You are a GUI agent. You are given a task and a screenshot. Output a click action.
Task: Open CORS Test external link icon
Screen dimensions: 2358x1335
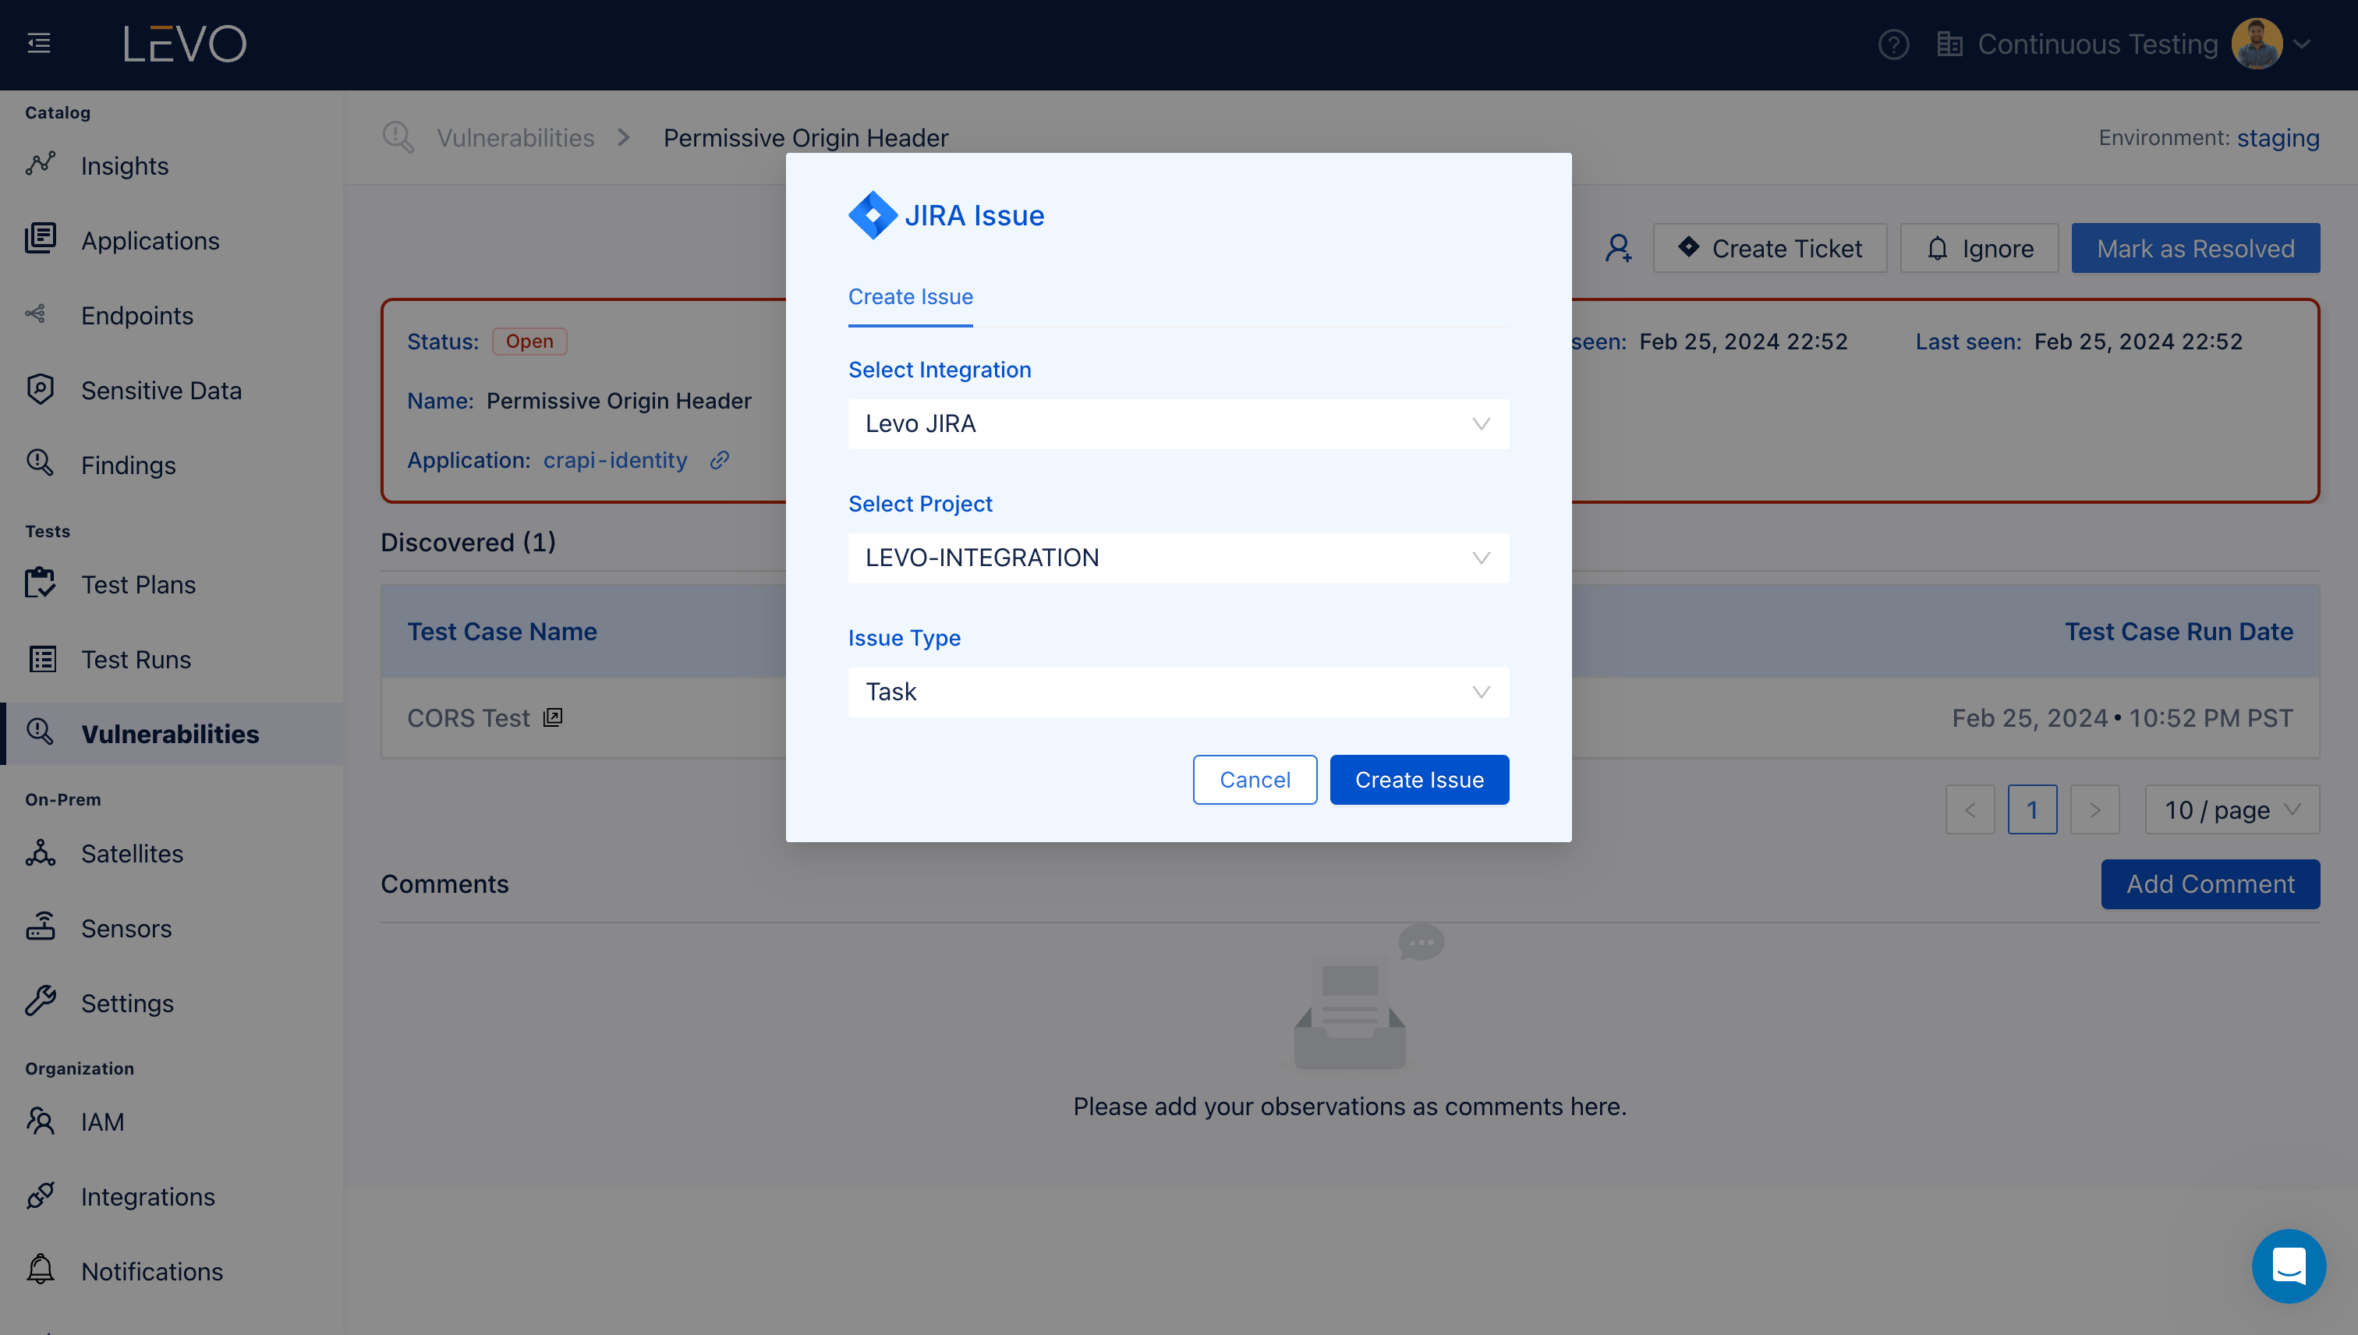click(x=553, y=718)
